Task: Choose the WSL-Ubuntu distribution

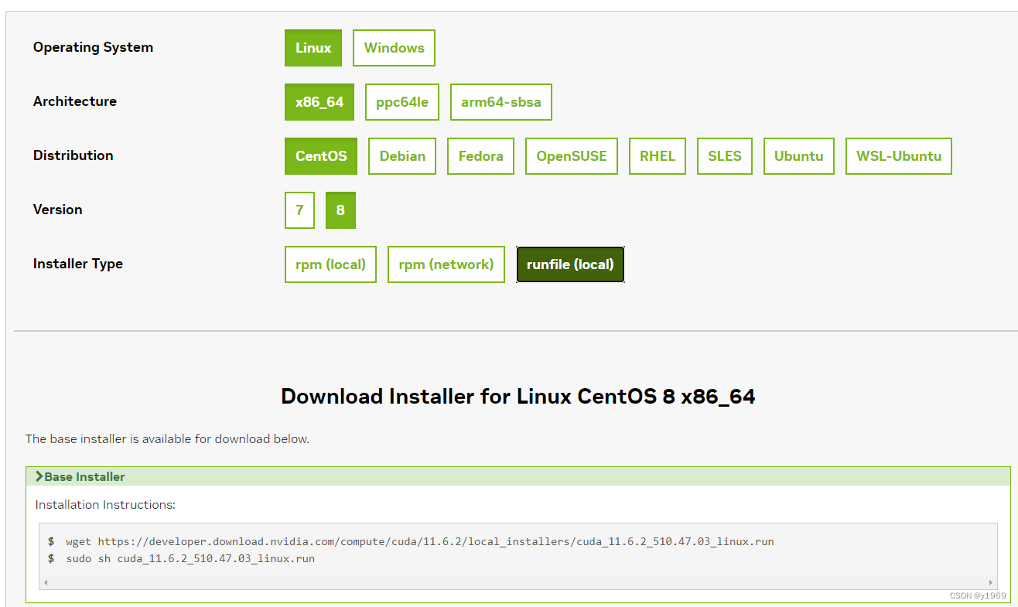Action: 899,156
